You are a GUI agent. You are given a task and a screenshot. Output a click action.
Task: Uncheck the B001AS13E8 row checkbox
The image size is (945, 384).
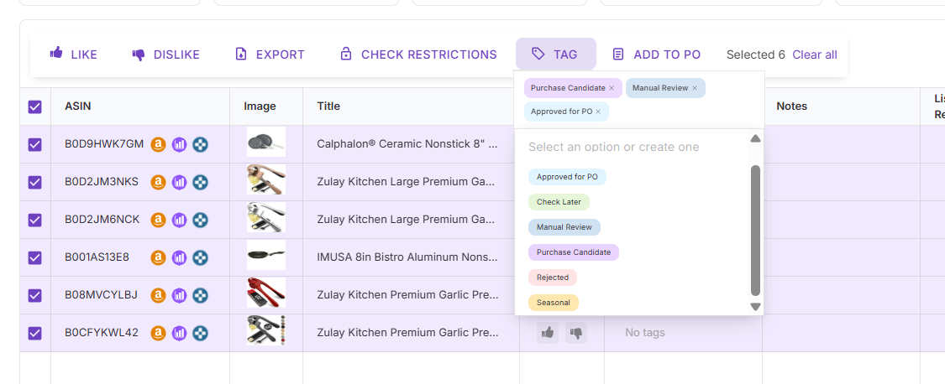tap(35, 257)
